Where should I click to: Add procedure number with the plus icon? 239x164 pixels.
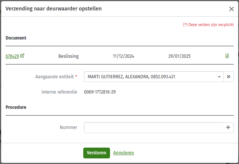click(x=228, y=127)
